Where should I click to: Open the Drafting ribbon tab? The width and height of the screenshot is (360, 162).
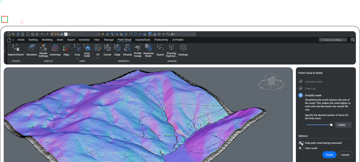tap(33, 40)
